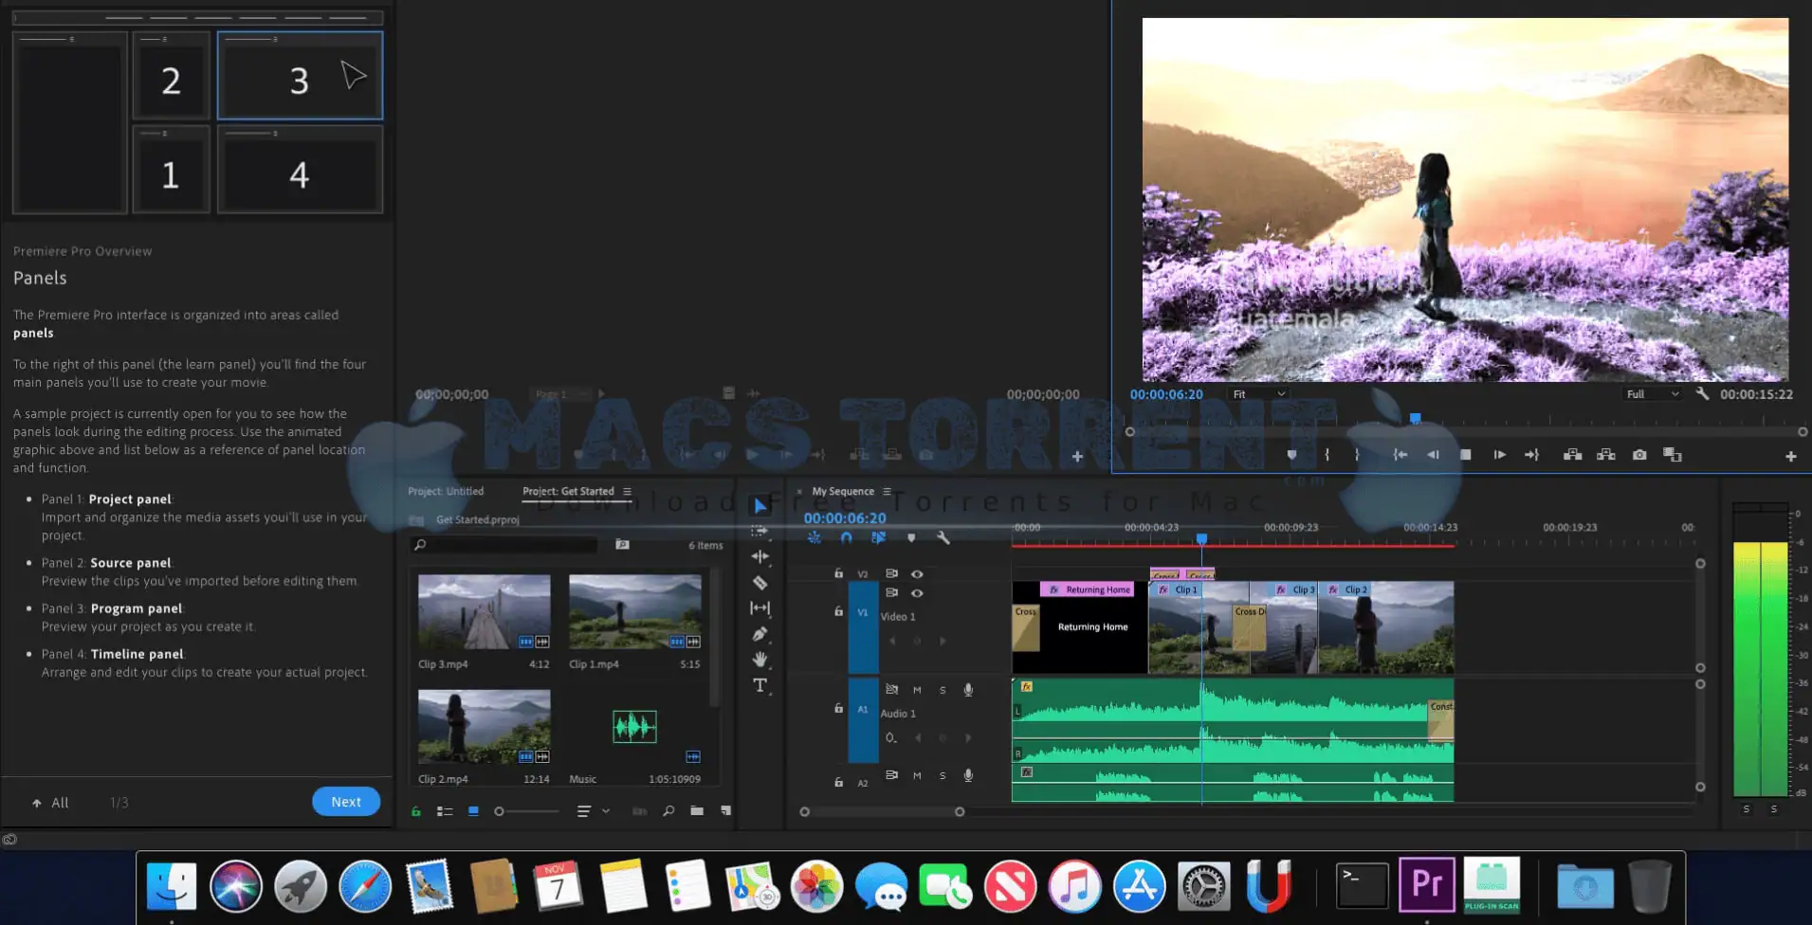Select the Music audio item thumbnail
1812x925 pixels.
(x=634, y=727)
